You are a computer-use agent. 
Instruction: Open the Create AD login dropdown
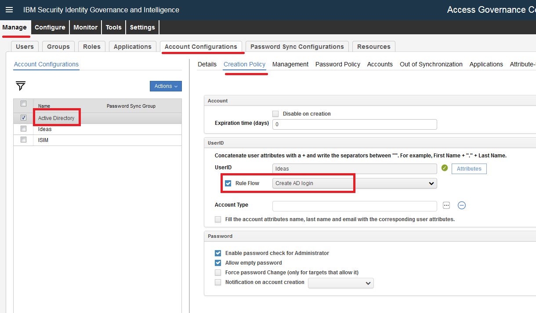click(355, 183)
